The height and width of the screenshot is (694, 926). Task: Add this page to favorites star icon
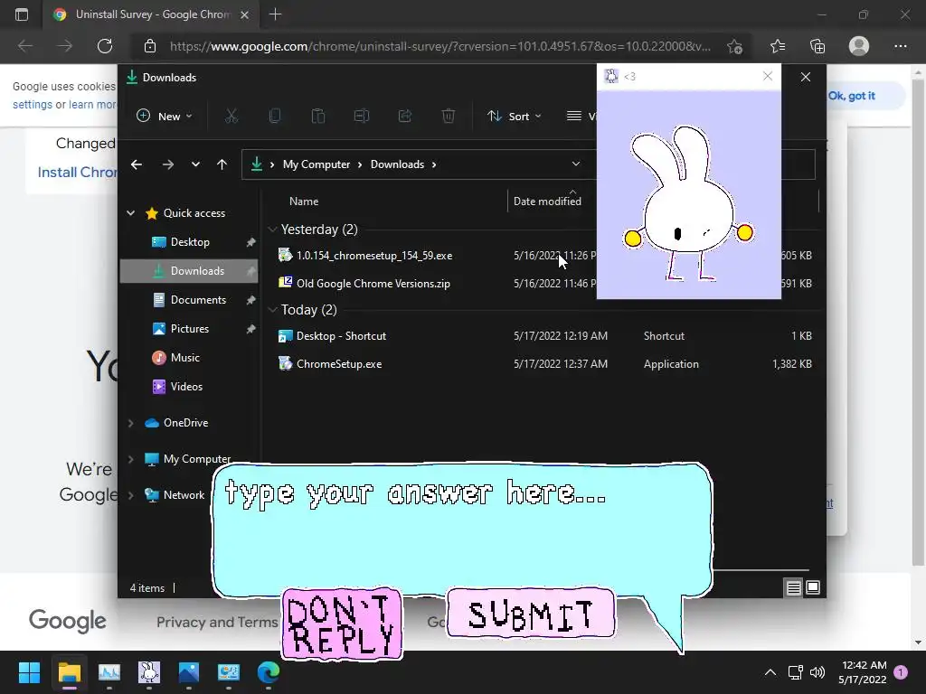tap(734, 47)
